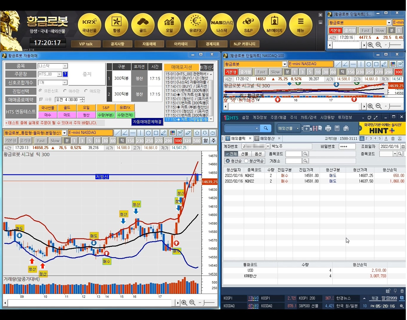Image resolution: width=407 pixels, height=320 pixels.
Task: Open color palette icon in main chart toolbar
Action: 172,133
